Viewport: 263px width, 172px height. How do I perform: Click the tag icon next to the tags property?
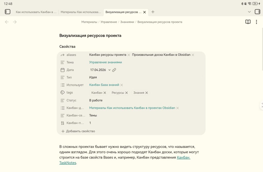point(62,92)
